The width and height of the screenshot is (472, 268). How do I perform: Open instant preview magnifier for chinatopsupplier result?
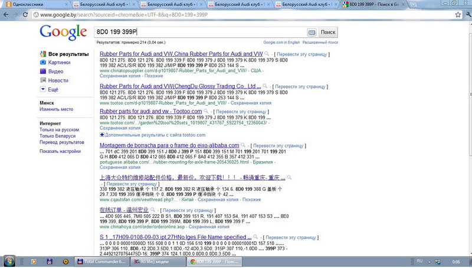pyautogui.click(x=267, y=54)
